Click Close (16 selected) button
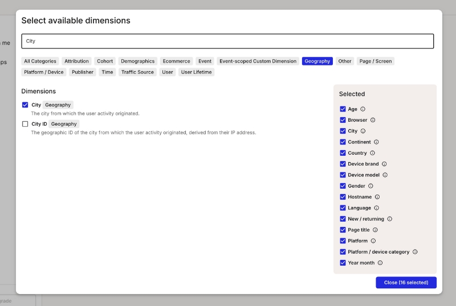 [x=406, y=283]
